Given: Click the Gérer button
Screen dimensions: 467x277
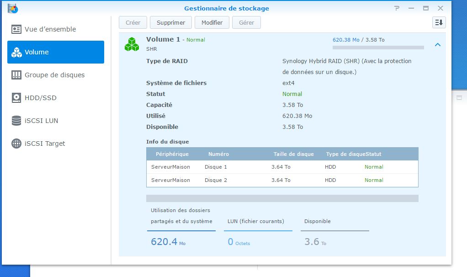Looking at the screenshot, I should pyautogui.click(x=246, y=22).
